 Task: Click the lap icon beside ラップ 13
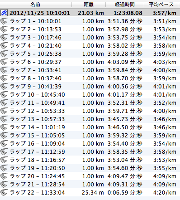pos(4,119)
